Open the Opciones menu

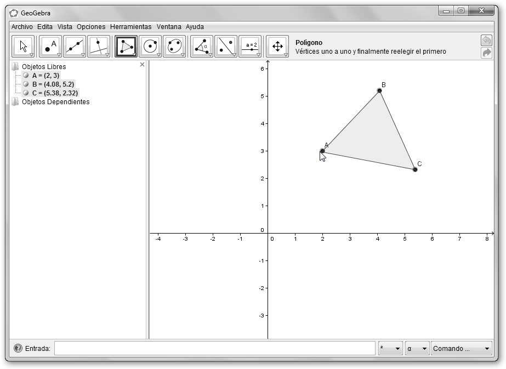point(91,26)
